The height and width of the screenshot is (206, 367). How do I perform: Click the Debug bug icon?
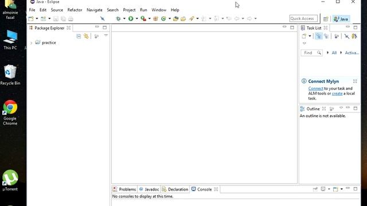[x=119, y=19]
